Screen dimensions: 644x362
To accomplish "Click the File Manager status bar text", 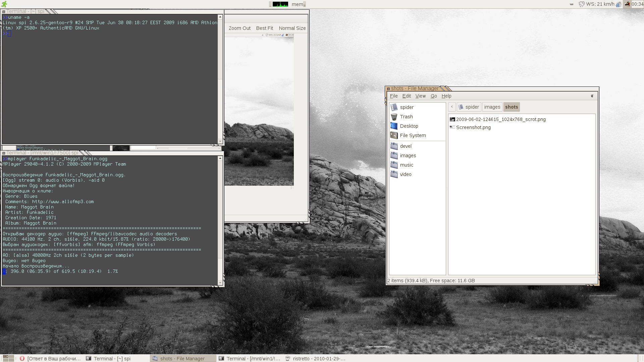I will (x=431, y=281).
